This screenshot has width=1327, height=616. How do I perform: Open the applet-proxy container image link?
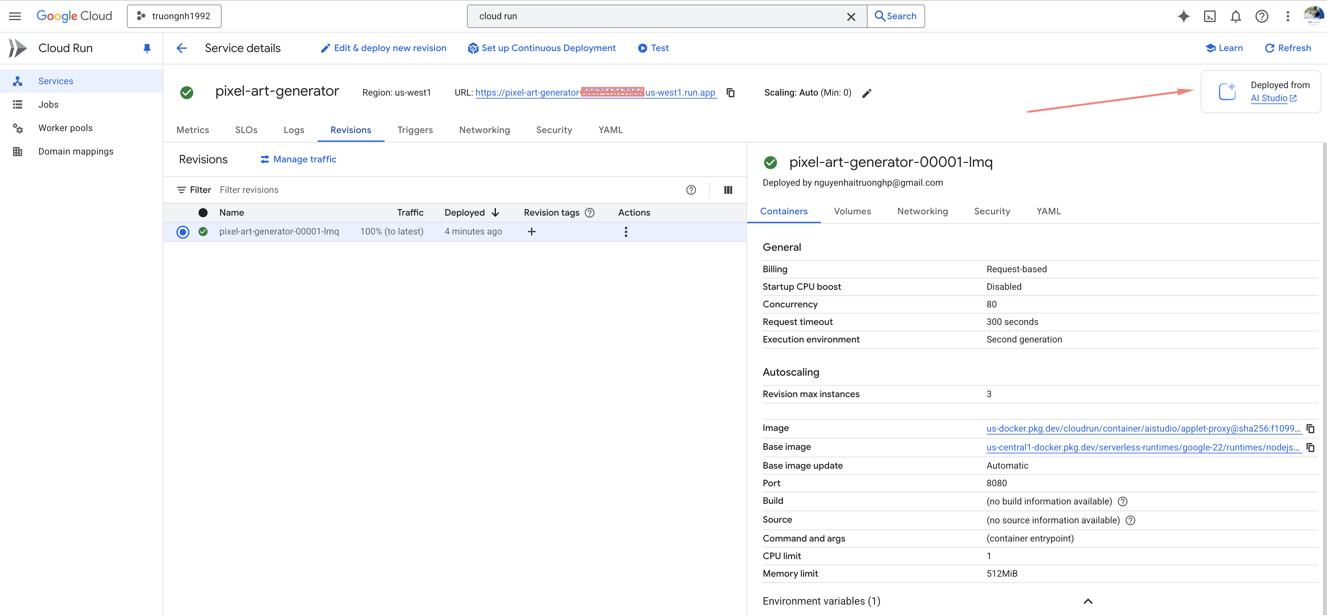pos(1143,429)
